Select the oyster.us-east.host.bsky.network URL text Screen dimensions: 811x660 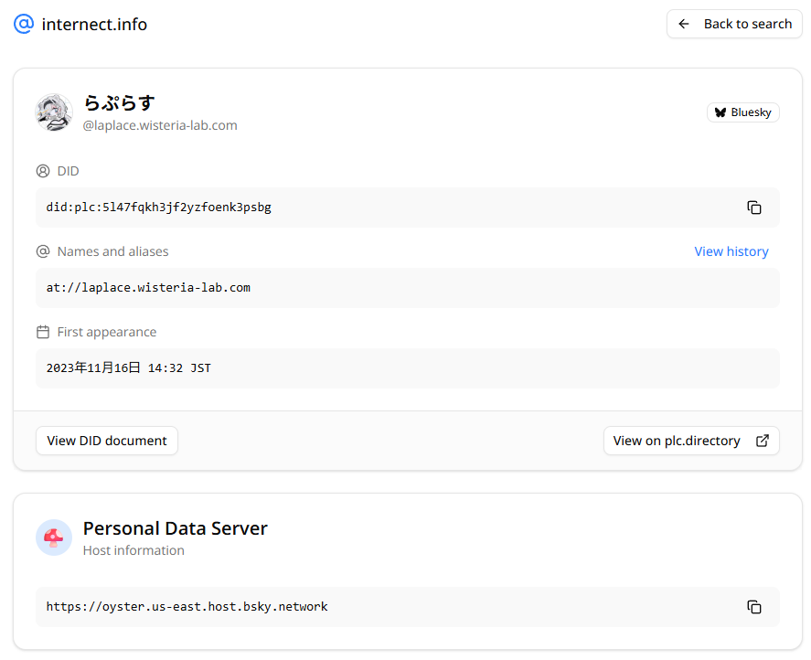187,607
